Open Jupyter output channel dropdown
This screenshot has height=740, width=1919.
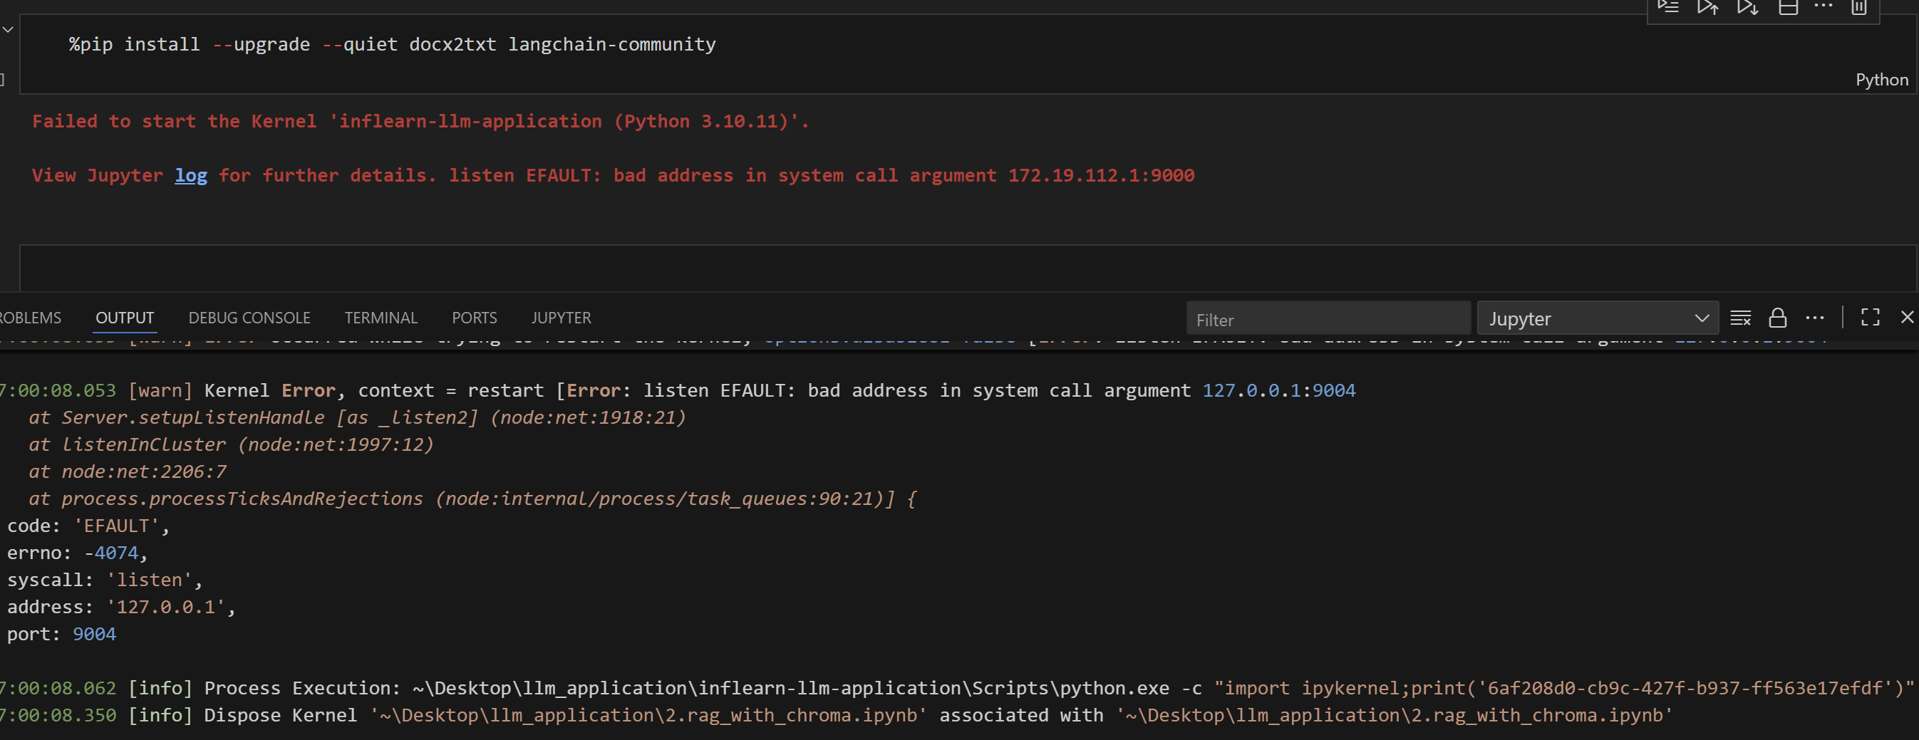pyautogui.click(x=1597, y=318)
